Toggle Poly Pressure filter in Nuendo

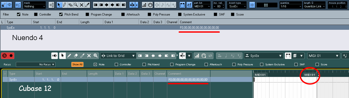(150, 14)
